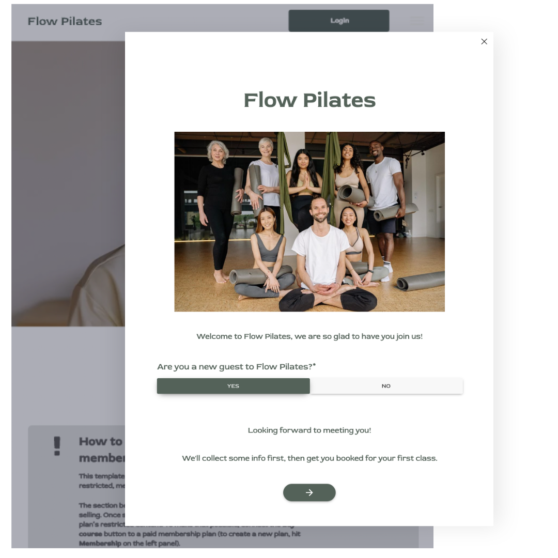Screen dimensions: 558x558
Task: Click the 'This template' paragraph line
Action: coord(102,476)
